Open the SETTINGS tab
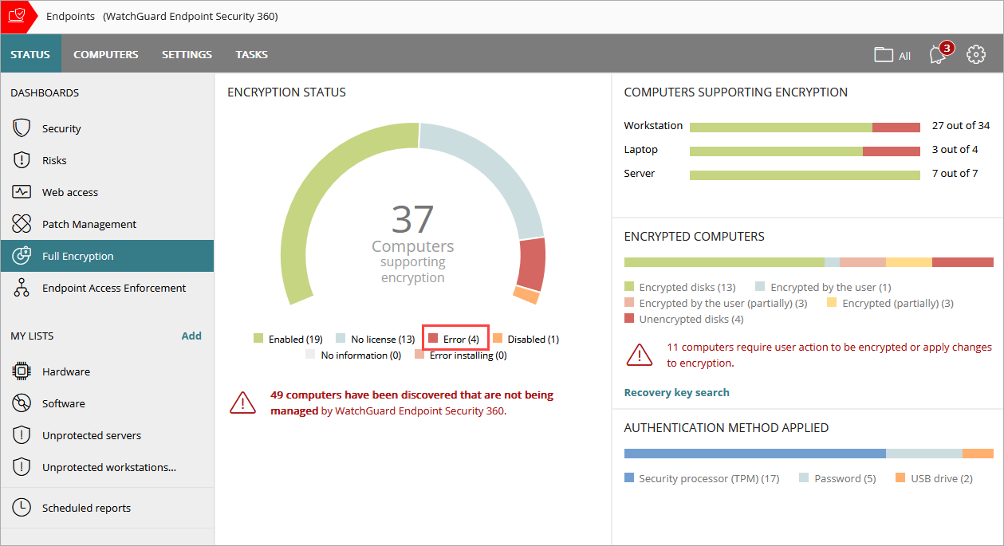Viewport: 1004px width, 546px height. [187, 55]
